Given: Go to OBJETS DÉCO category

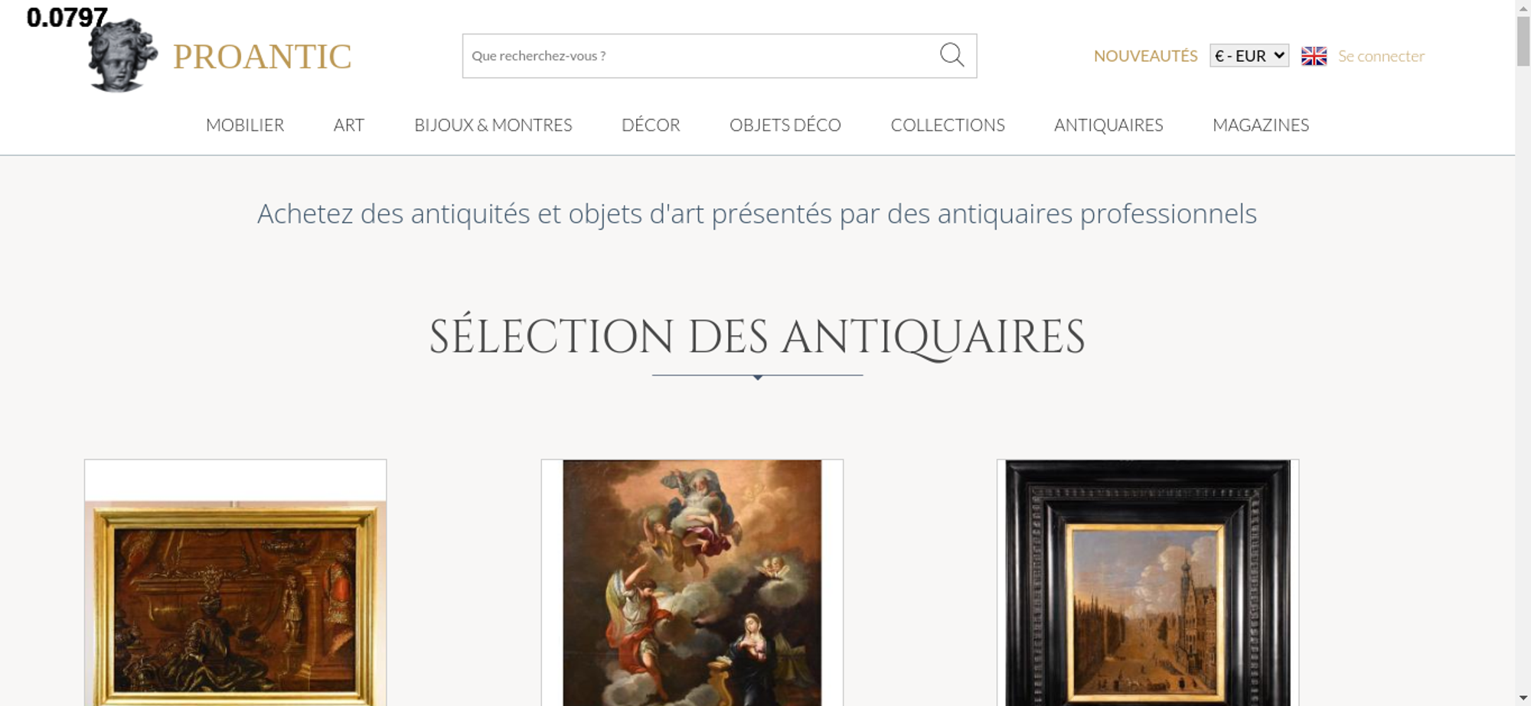Looking at the screenshot, I should [x=785, y=125].
